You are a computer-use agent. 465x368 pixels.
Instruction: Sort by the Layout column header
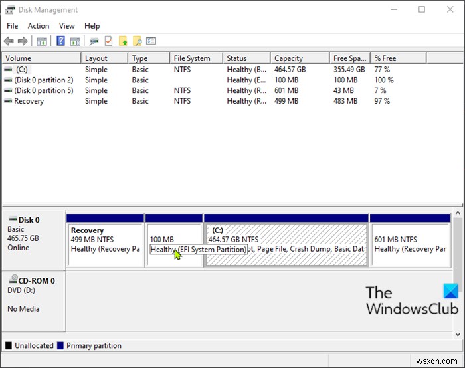[104, 58]
